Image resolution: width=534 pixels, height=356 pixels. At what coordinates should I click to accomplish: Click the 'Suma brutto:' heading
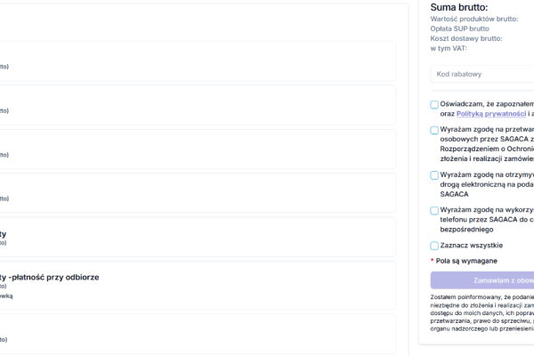(x=459, y=7)
